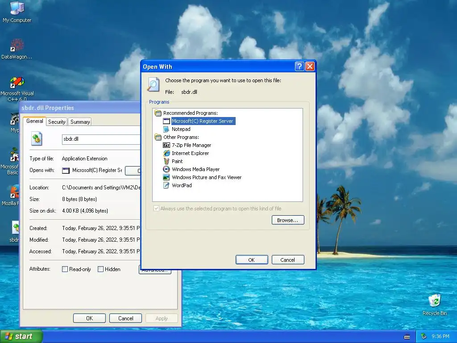The image size is (457, 343).
Task: Select Microsoft(C) Register Server in the list
Action: (x=202, y=121)
